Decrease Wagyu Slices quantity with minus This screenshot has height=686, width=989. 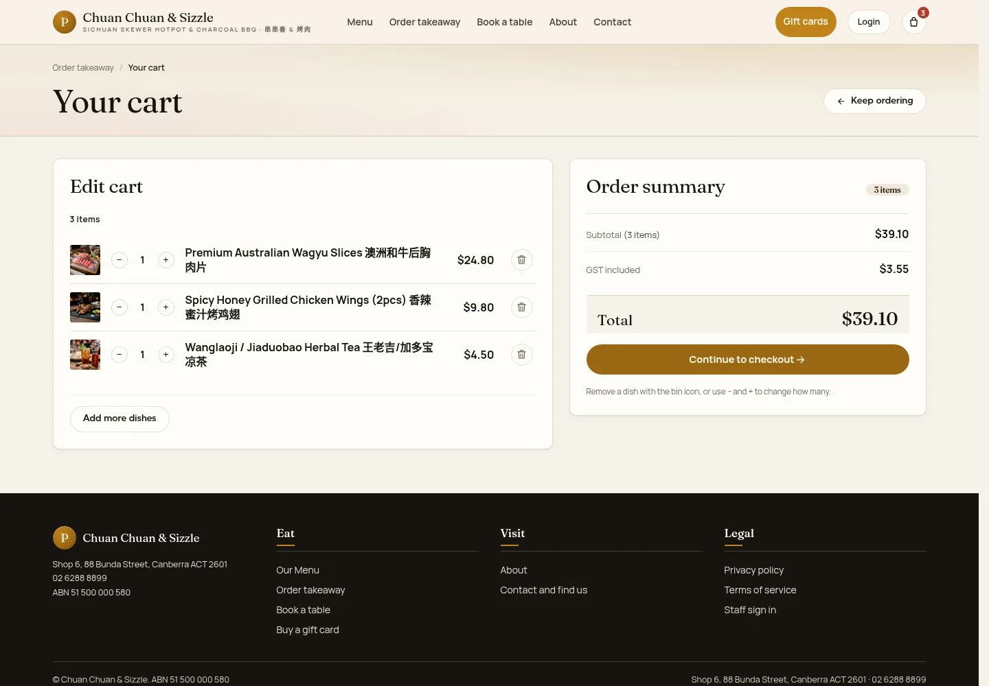click(120, 260)
